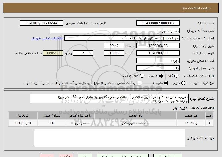Viewport: 222px width, 157px height.
Task: Click the quantity cell 180
Action: (52, 123)
